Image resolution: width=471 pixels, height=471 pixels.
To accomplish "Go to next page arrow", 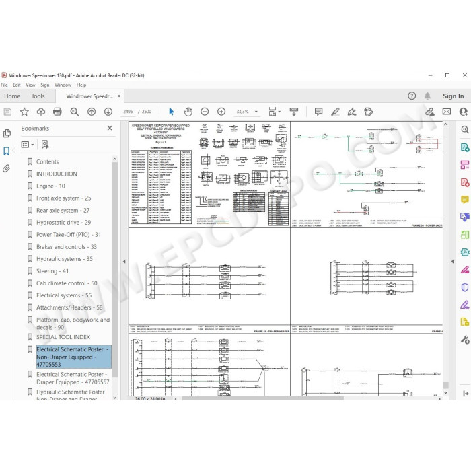I will (x=108, y=112).
